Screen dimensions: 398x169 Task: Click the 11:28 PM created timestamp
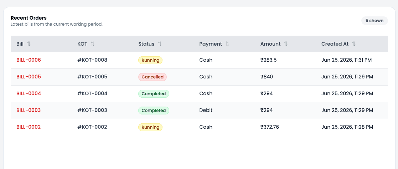[347, 127]
